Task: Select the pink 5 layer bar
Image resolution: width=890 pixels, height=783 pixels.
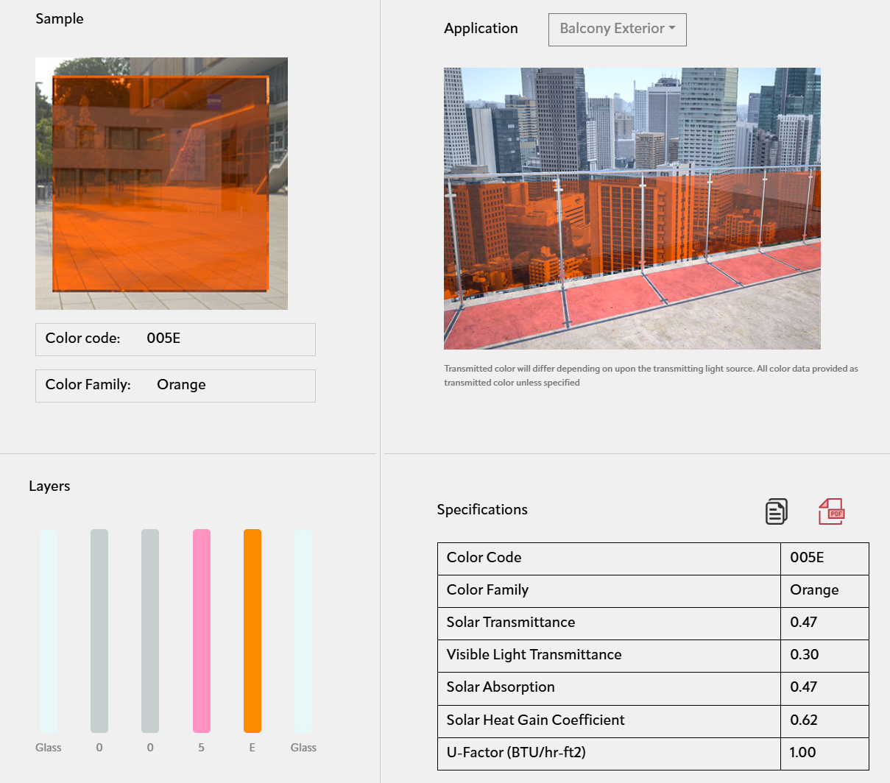Action: (201, 631)
